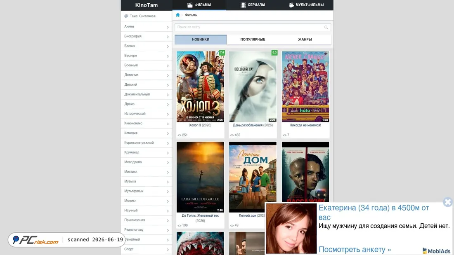This screenshot has height=255, width=454.
Task: Click the woman's photo in the ad
Action: 291,228
